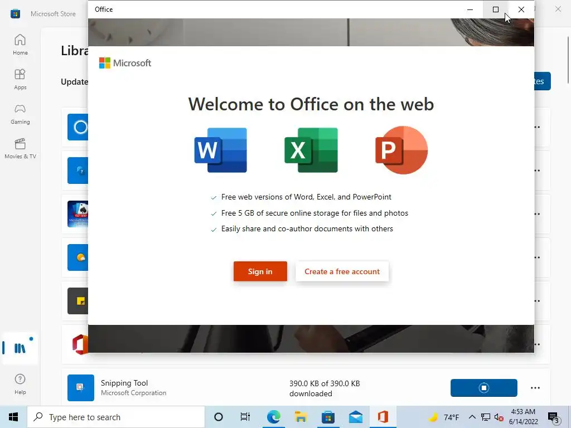This screenshot has height=428, width=571.
Task: Click the Cortana app tile in library
Action: (x=78, y=127)
